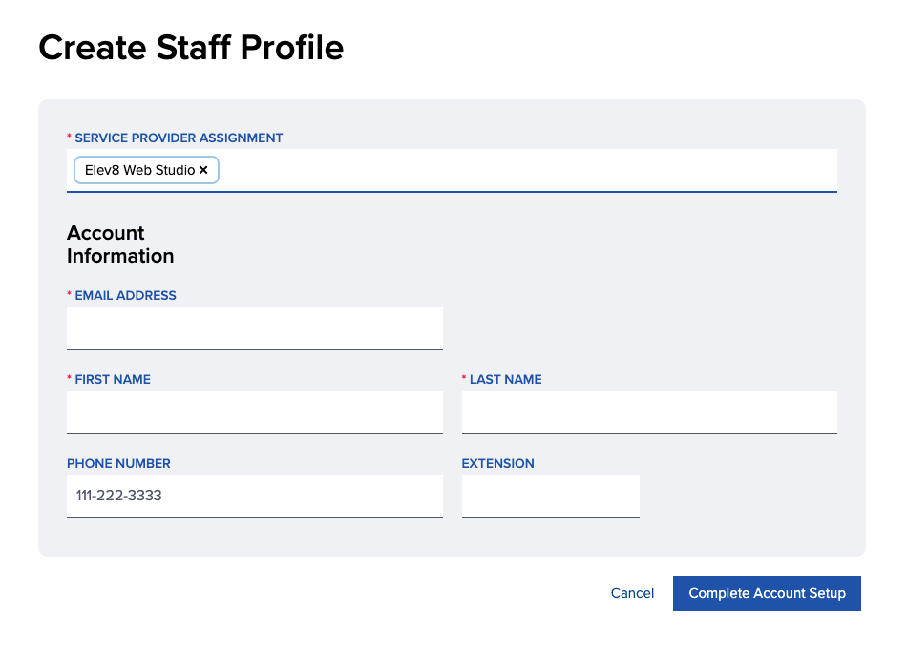The height and width of the screenshot is (657, 907).
Task: Focus the Phone Number input box
Action: click(255, 496)
